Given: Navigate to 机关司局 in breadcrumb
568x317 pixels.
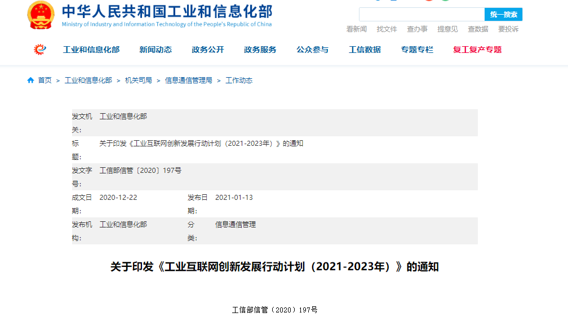Looking at the screenshot, I should (139, 81).
